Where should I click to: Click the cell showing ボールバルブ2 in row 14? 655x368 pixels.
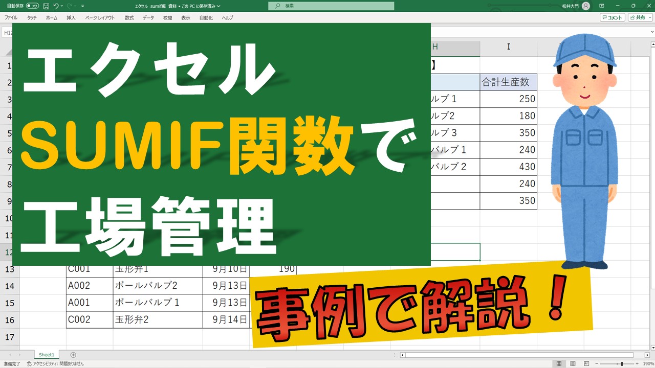click(x=158, y=286)
